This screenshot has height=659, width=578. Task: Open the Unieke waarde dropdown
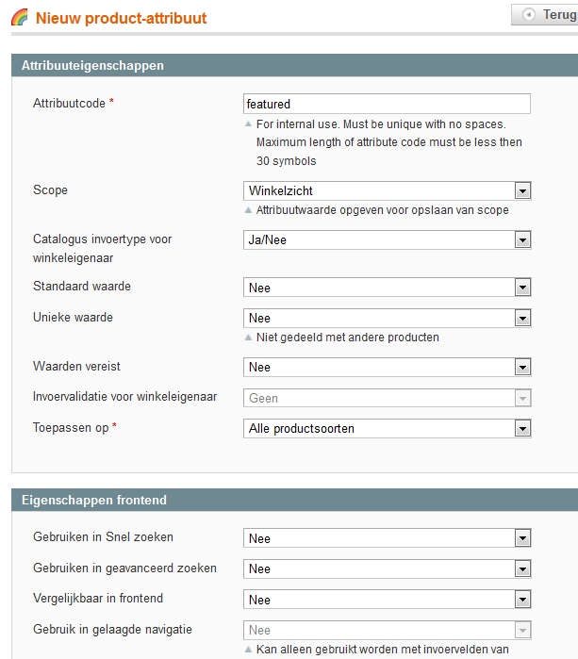click(388, 318)
